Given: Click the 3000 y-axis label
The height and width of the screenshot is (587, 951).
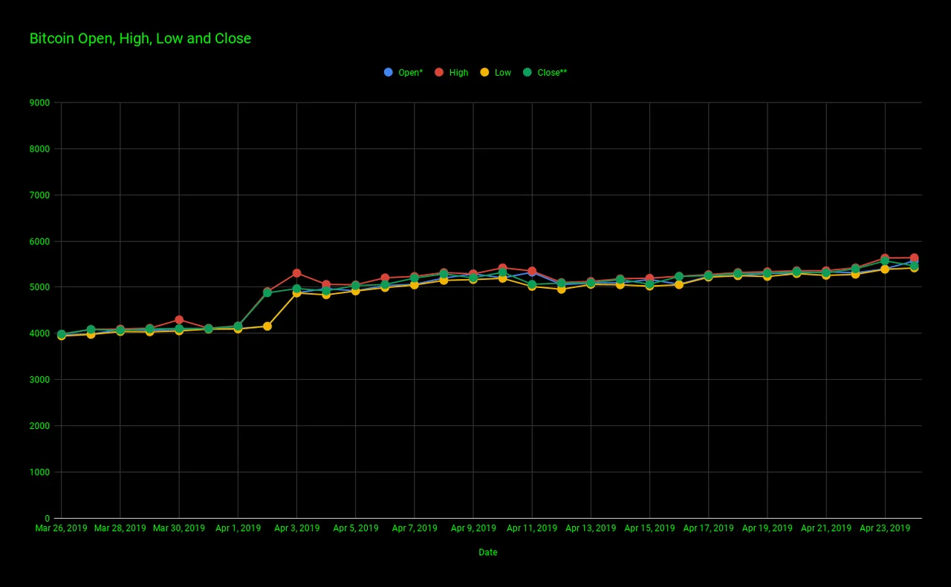Looking at the screenshot, I should click(40, 380).
